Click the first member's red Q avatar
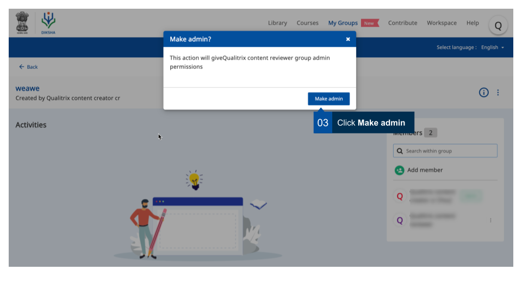This screenshot has height=294, width=522. pyautogui.click(x=400, y=197)
